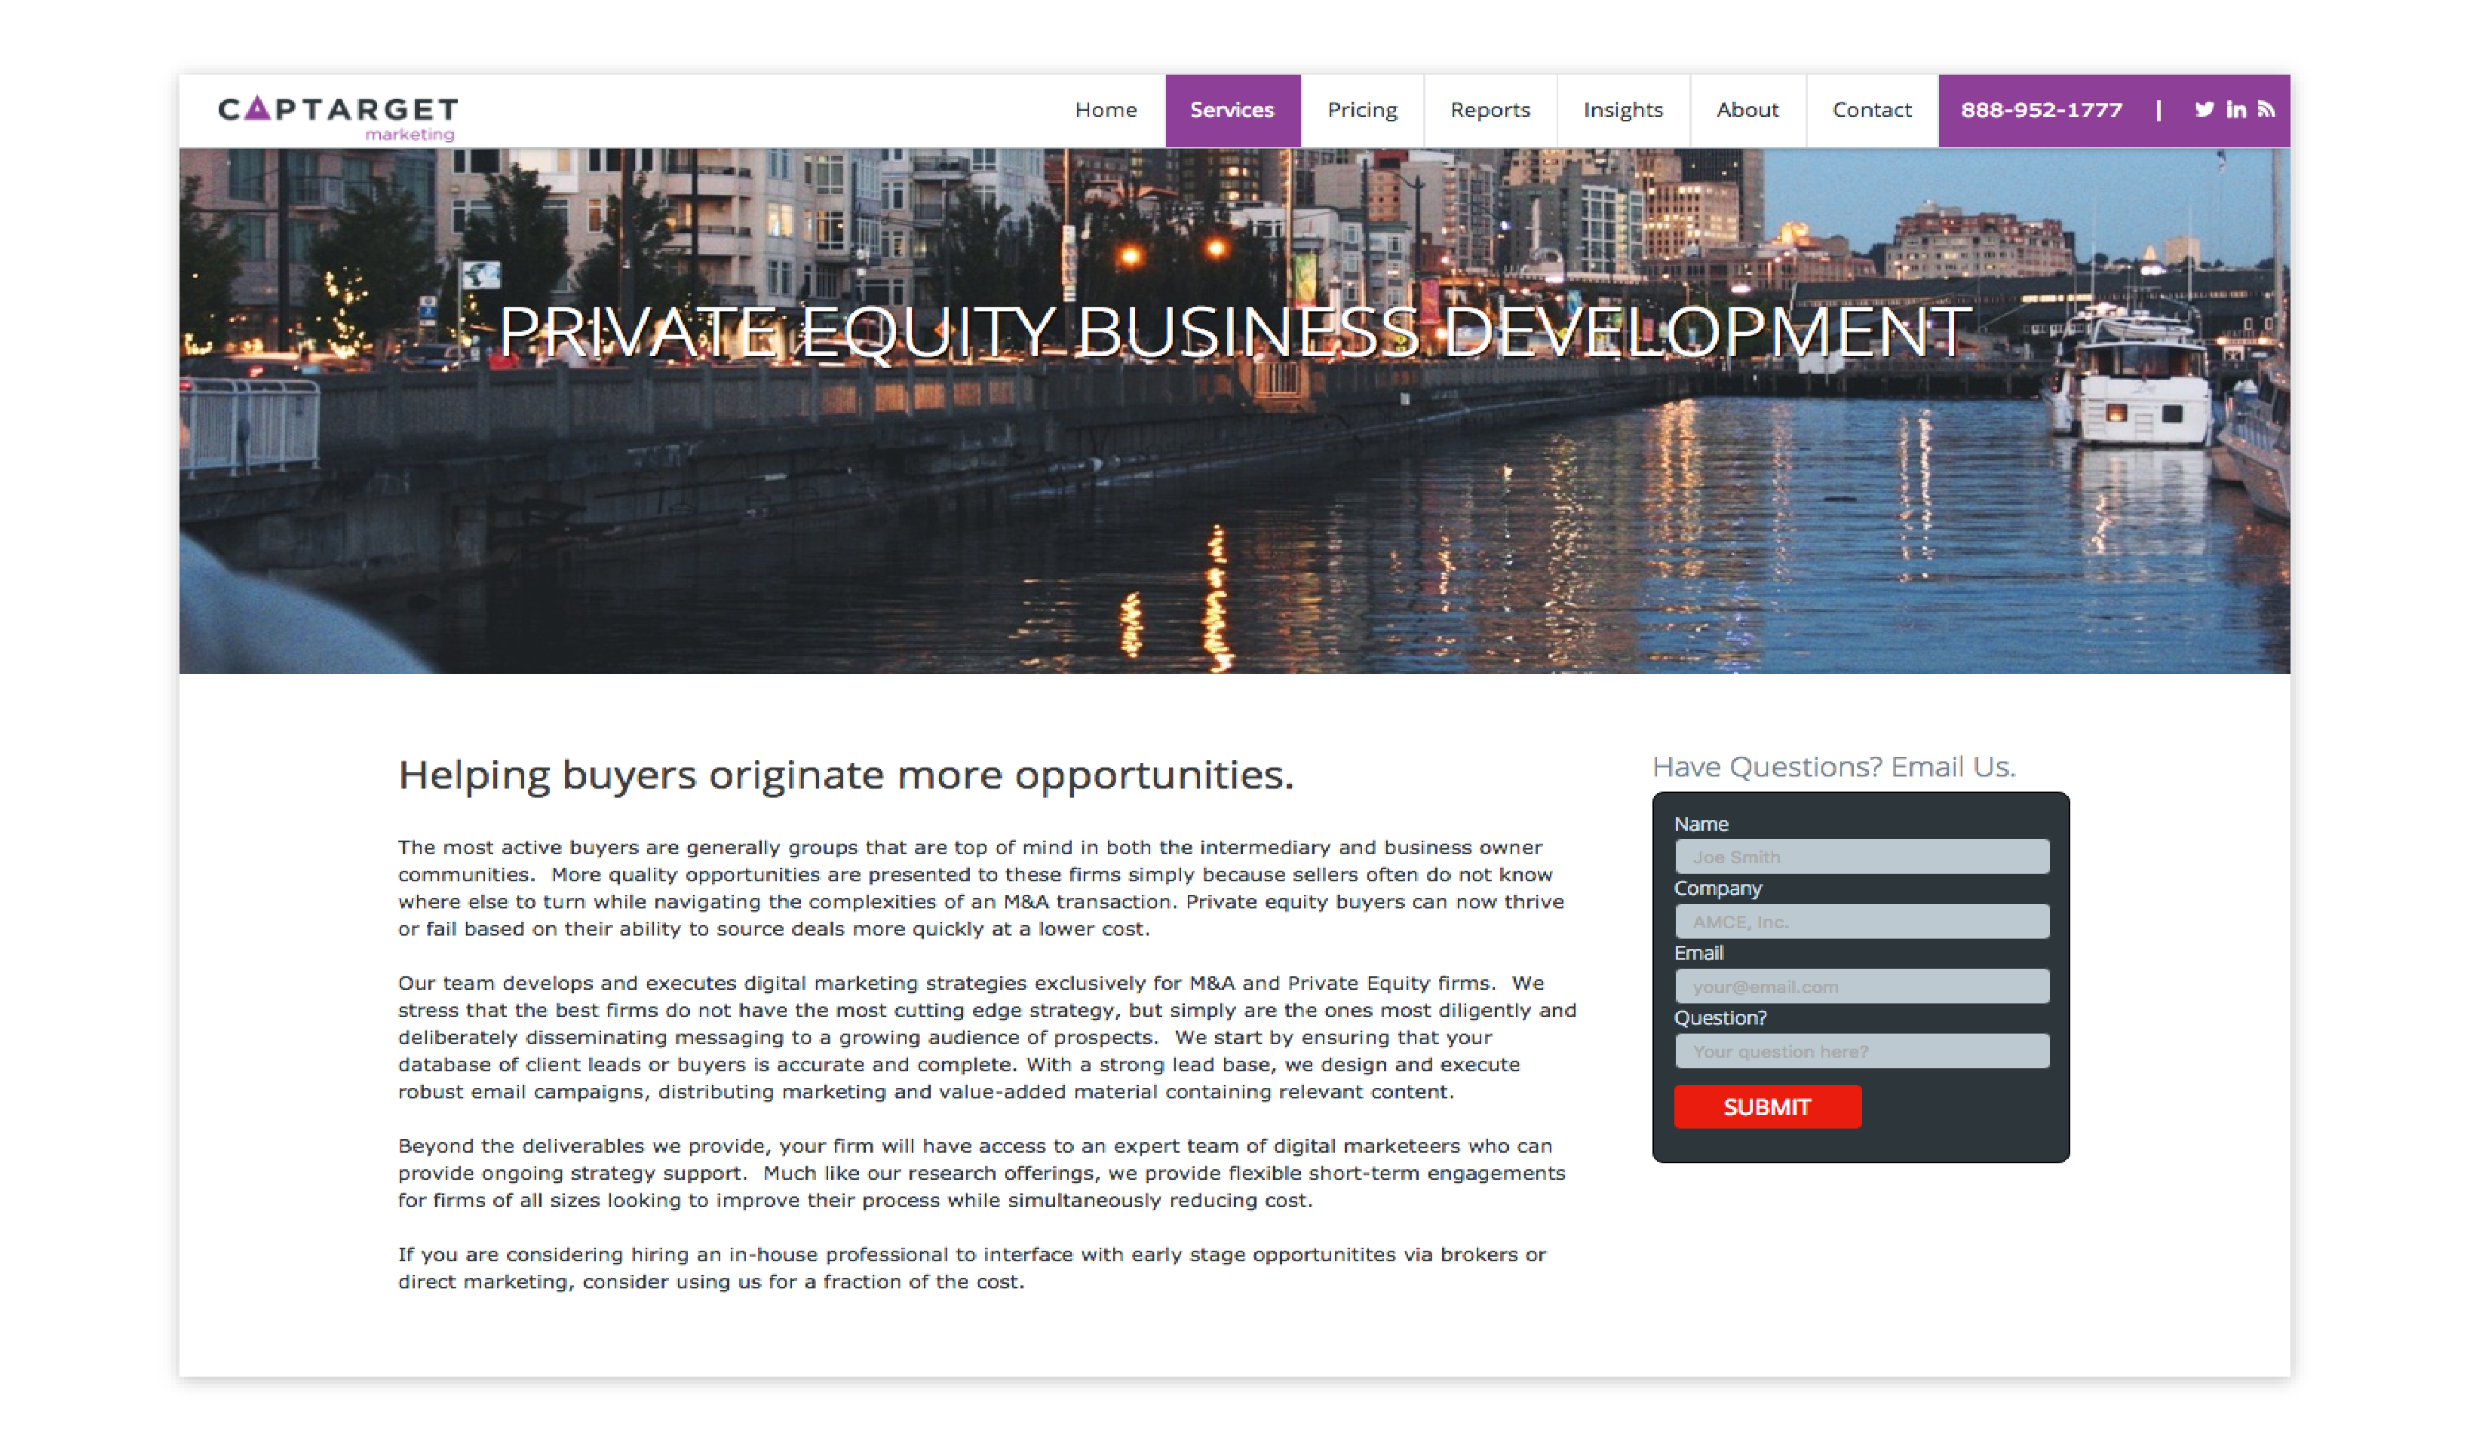Click the Contact navigation link
Viewport: 2470px width, 1452px height.
click(x=1872, y=109)
